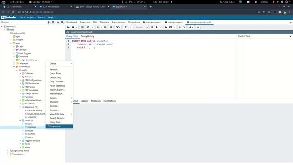Click the Paste icon in query toolbar
Viewport: 293px width, 165px height.
tap(105, 27)
